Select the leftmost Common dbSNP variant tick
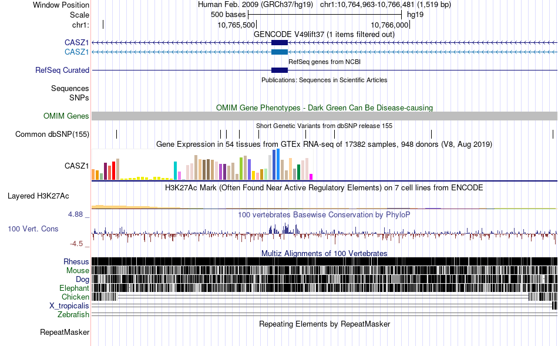This screenshot has height=346, width=558. click(117, 134)
